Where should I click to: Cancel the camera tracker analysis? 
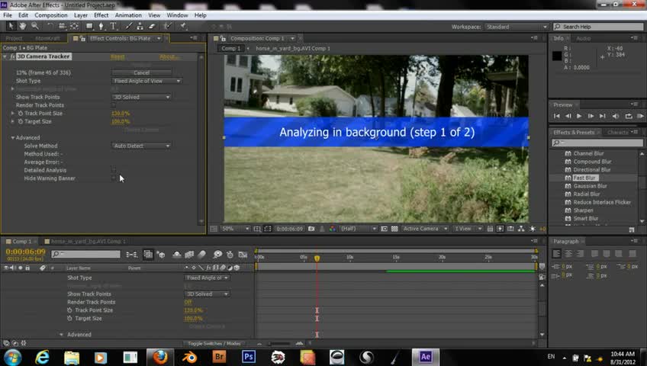pyautogui.click(x=141, y=72)
